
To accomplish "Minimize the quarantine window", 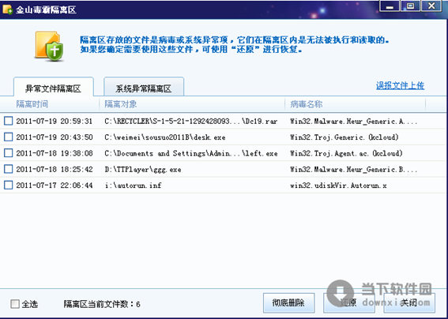I will [390, 6].
